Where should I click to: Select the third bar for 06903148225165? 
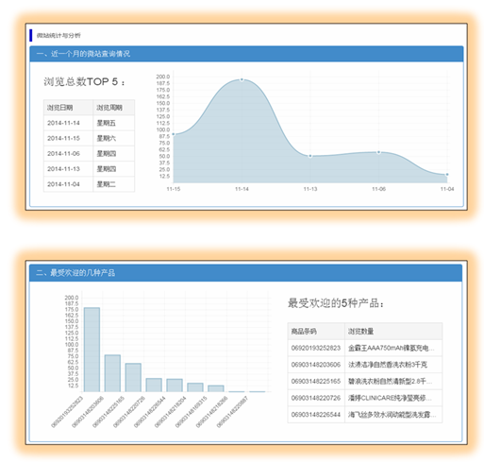click(x=133, y=378)
